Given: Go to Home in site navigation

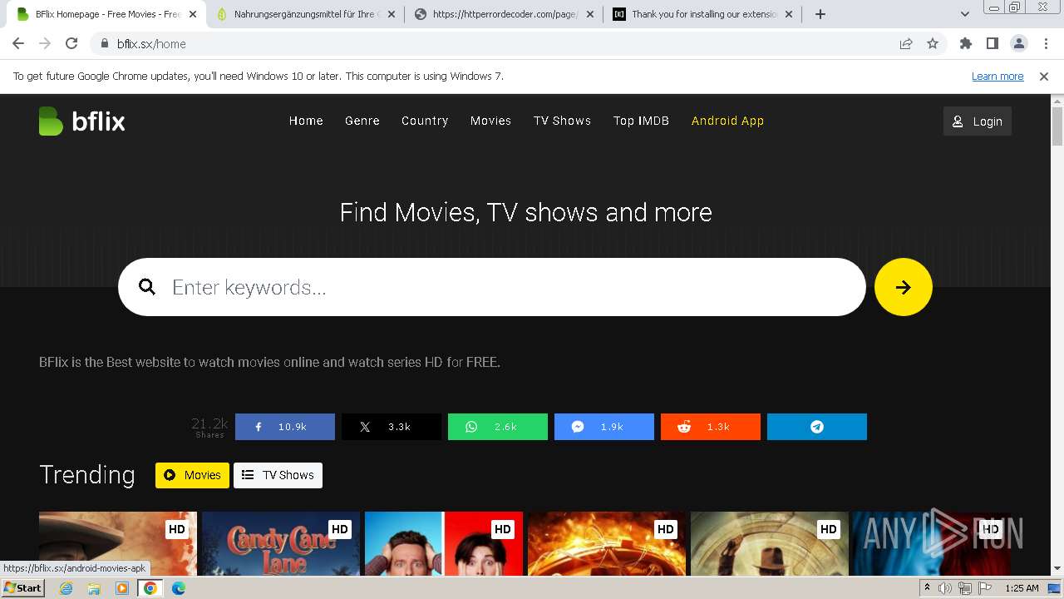Looking at the screenshot, I should [306, 121].
